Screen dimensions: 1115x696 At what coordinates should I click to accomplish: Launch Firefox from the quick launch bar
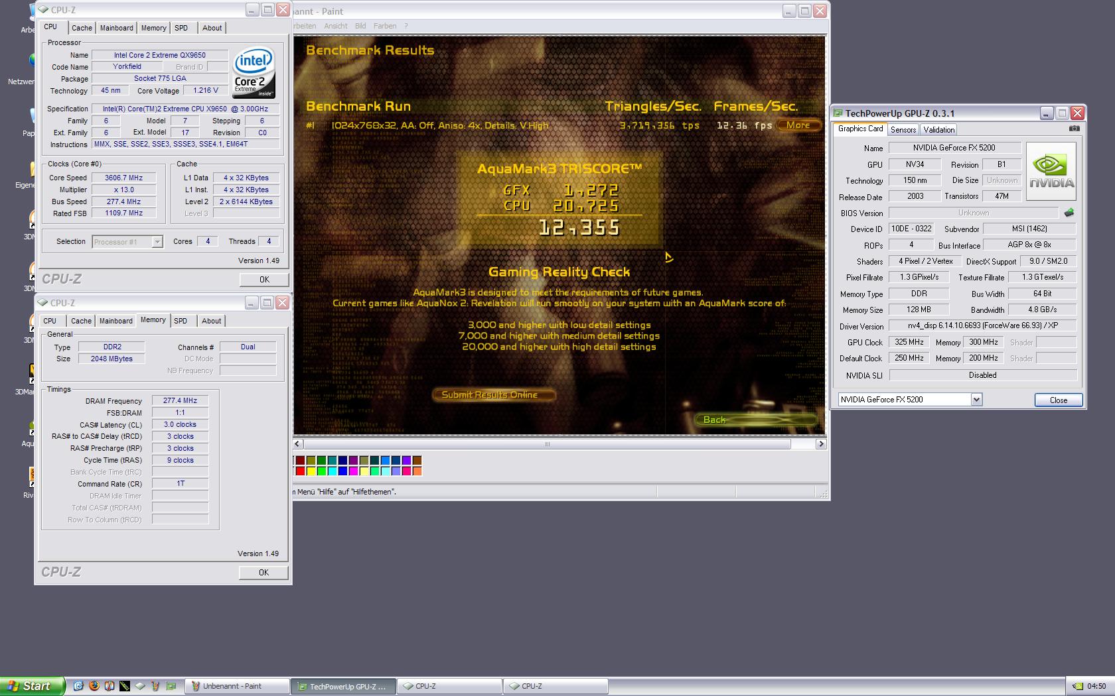click(94, 686)
